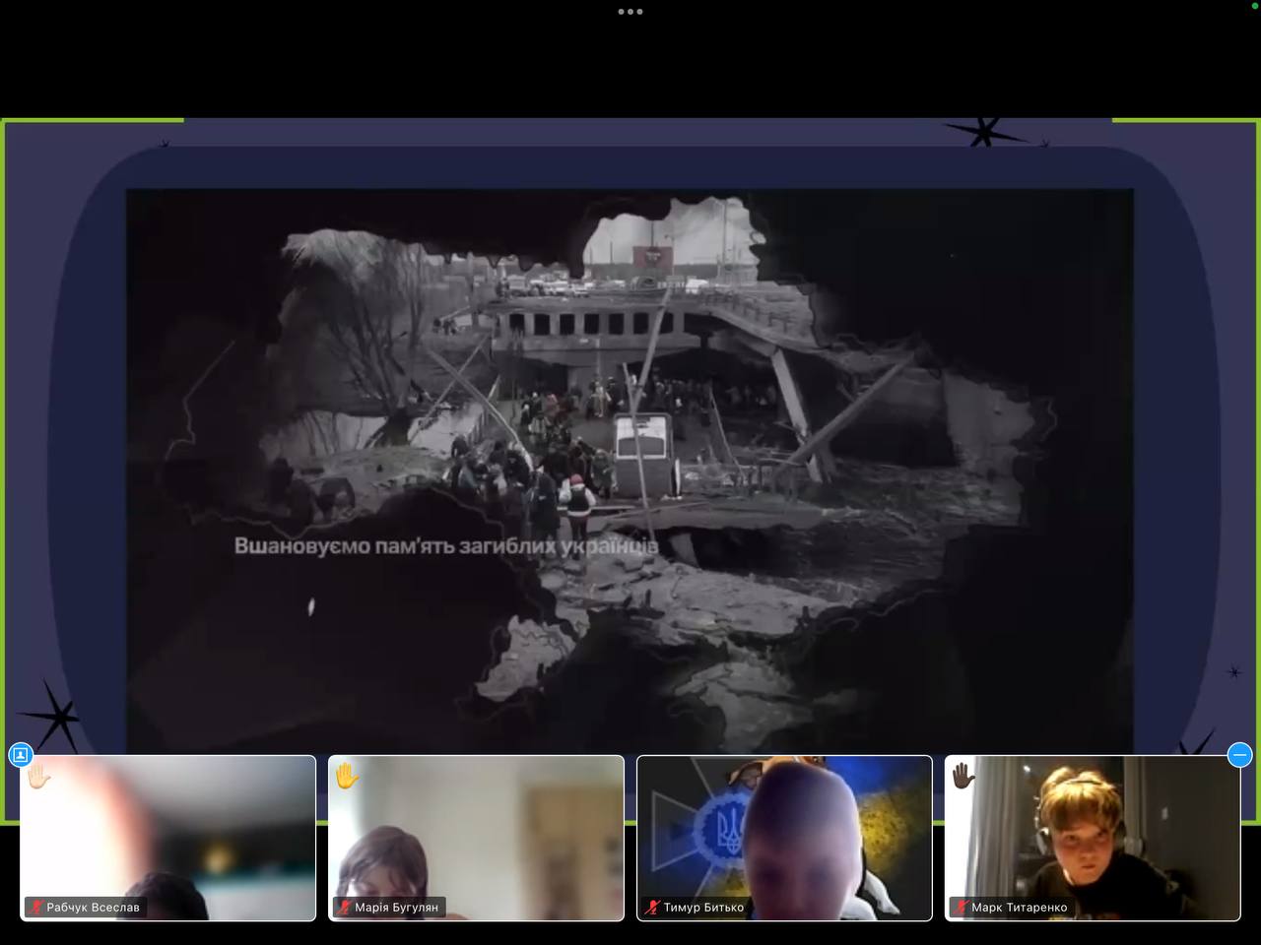Tap the Марк Титаренко name label

click(x=1019, y=908)
